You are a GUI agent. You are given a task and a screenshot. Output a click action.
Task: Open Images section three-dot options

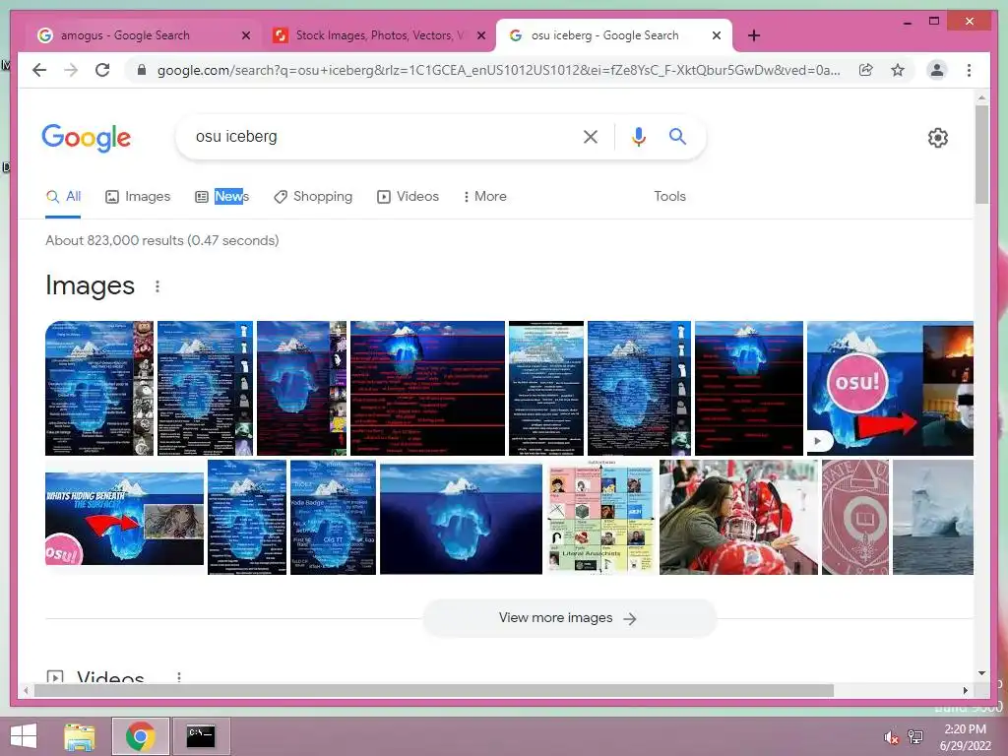157,286
